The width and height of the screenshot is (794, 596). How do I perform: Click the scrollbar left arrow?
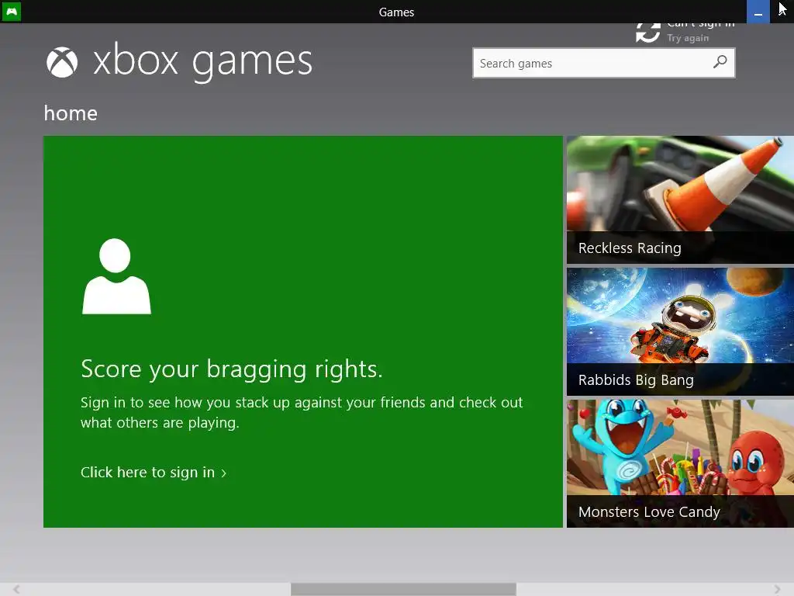point(16,589)
